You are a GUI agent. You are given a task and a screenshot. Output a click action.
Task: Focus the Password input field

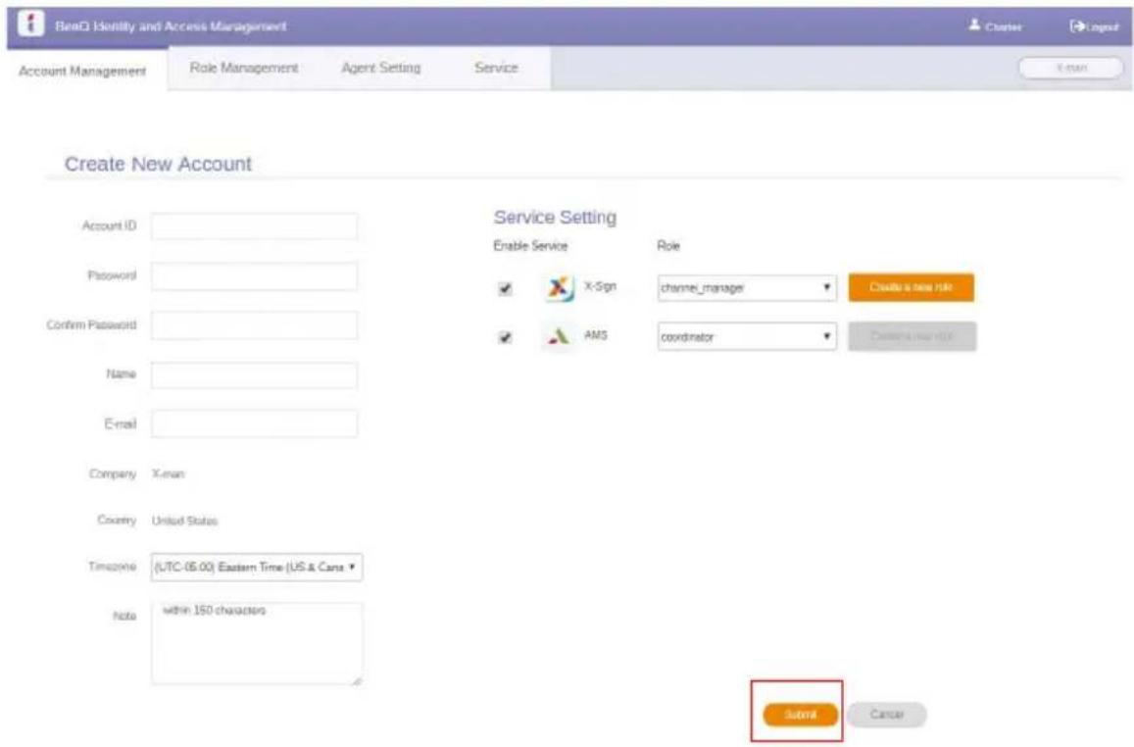[254, 276]
